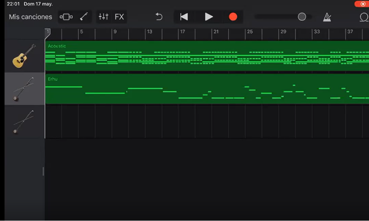Open the instrument view (erhu icon) in toolbar
369x221 pixels.
[84, 17]
